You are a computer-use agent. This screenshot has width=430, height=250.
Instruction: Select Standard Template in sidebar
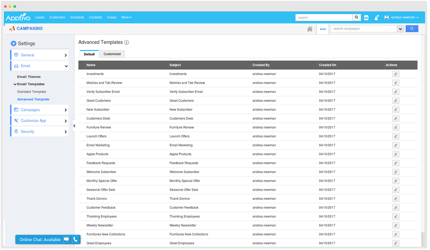[x=32, y=92]
